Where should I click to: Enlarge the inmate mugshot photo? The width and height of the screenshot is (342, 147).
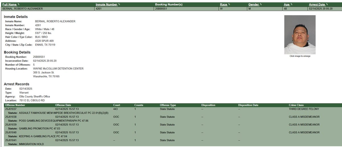300,35
